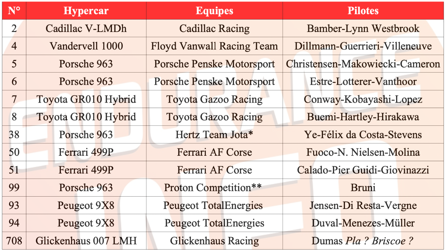Select the car number 708 cell
Screen dimensions: 446x252
14,241
